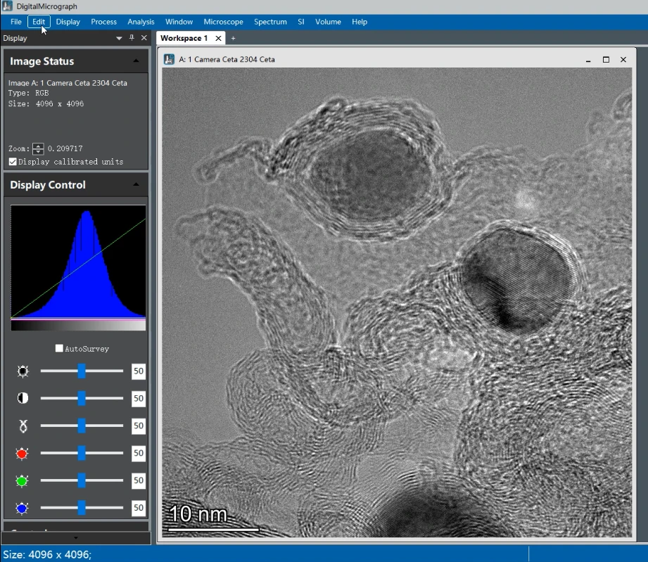Image resolution: width=648 pixels, height=562 pixels.
Task: Switch to the Workspace 1 tab
Action: tap(184, 38)
